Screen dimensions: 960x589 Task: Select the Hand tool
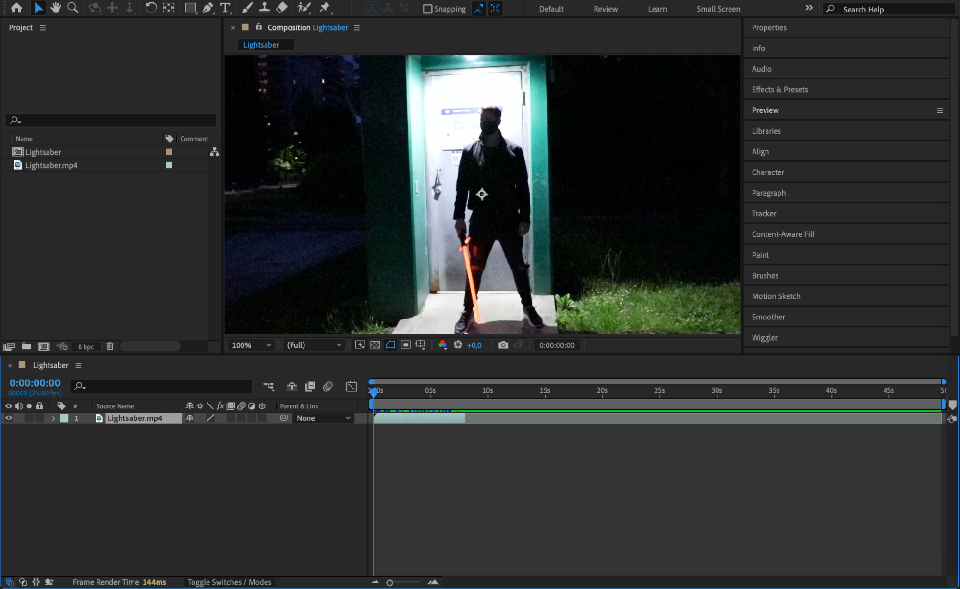55,8
